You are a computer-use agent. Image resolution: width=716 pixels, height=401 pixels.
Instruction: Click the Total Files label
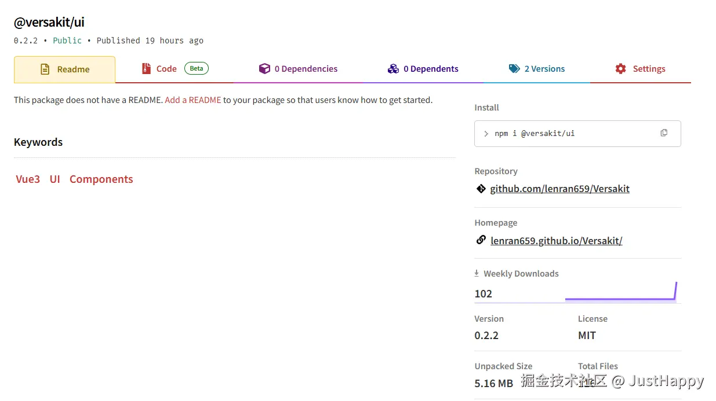[x=598, y=366]
